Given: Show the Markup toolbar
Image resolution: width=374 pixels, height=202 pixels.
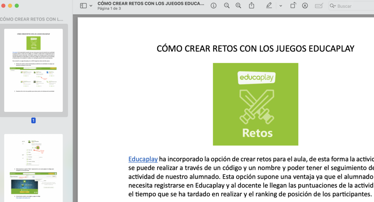Looking at the screenshot, I should [x=305, y=6].
